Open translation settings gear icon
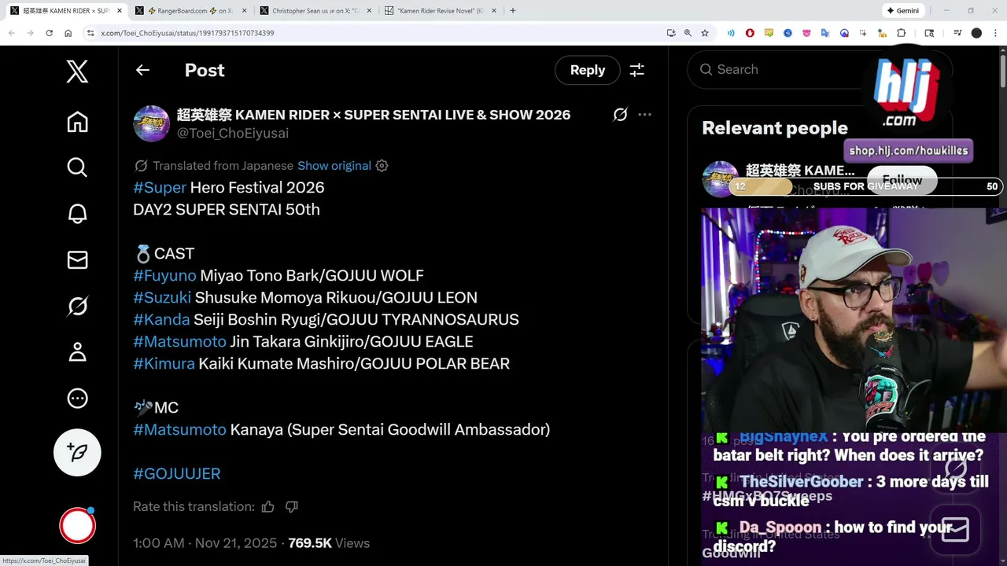 [x=382, y=166]
